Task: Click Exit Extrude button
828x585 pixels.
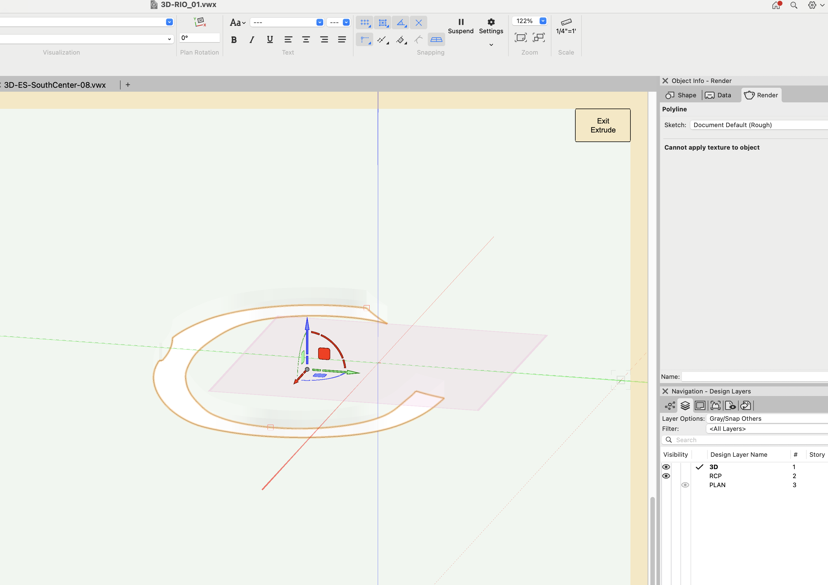Action: pyautogui.click(x=603, y=125)
